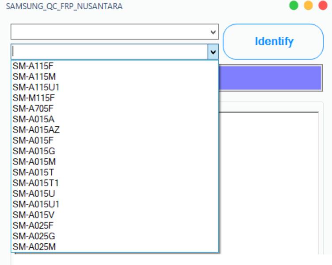Select SM-A015AZ entry

(114, 130)
